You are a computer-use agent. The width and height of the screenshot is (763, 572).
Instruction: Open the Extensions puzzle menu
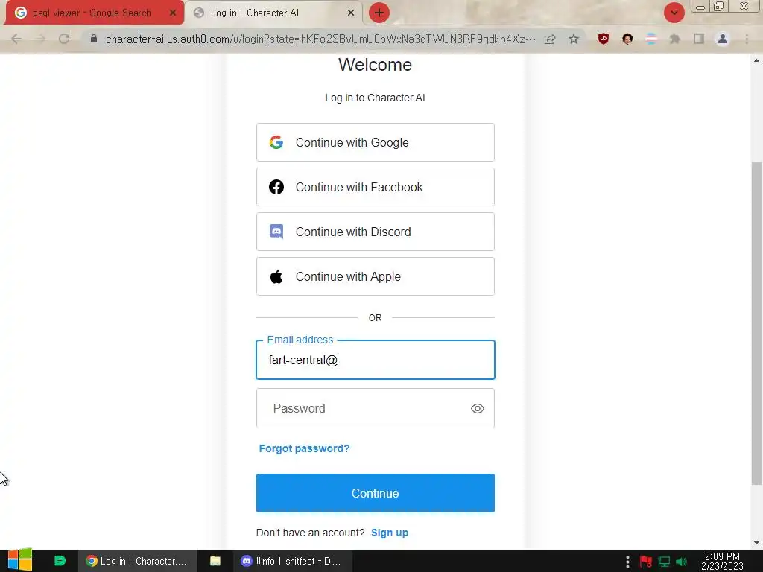675,39
